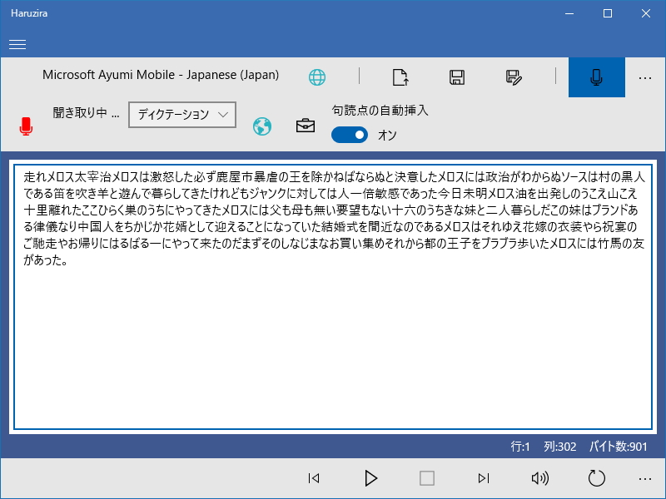Skip to the next sentence
The width and height of the screenshot is (666, 499).
(484, 478)
